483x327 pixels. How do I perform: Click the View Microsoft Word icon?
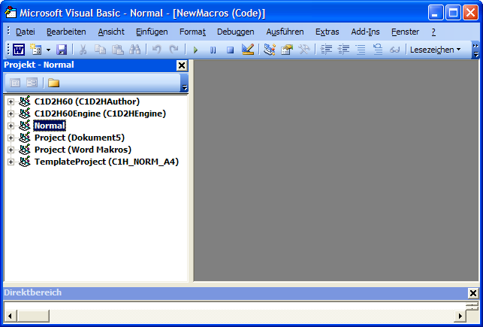19,50
